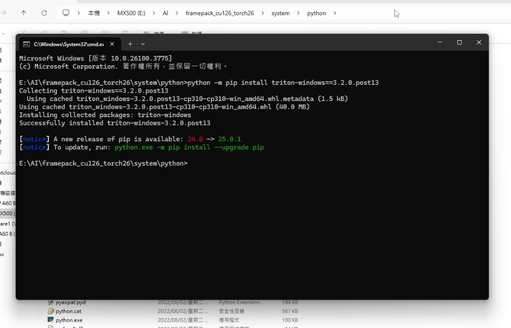Navigate to the system folder breadcrumb
Viewport: 511px width, 328px height.
(x=281, y=13)
